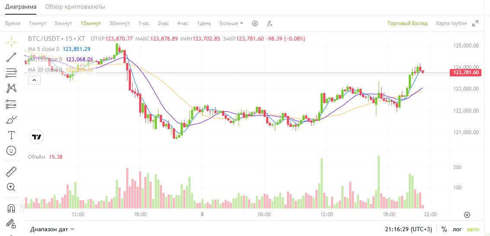Screen dimensions: 490x236
Task: Enable the magnet mode icon
Action: (11, 208)
